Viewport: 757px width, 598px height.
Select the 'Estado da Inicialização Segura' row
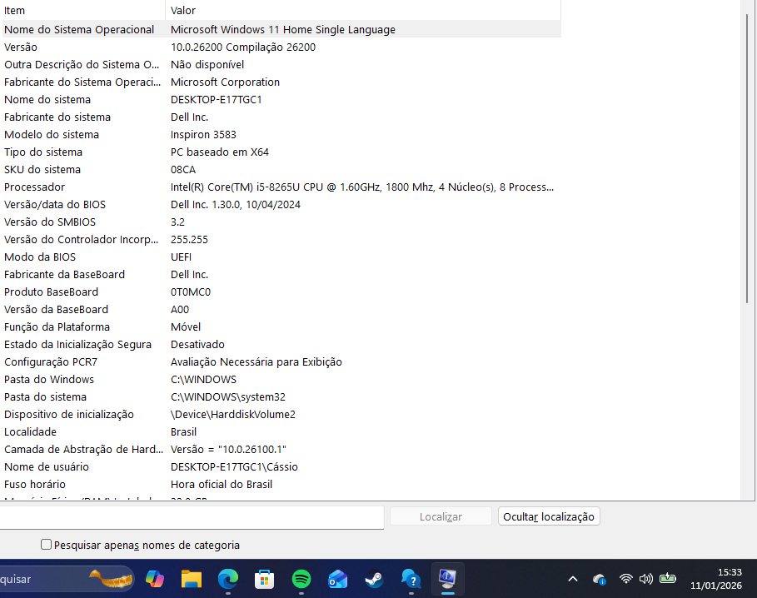tap(281, 344)
